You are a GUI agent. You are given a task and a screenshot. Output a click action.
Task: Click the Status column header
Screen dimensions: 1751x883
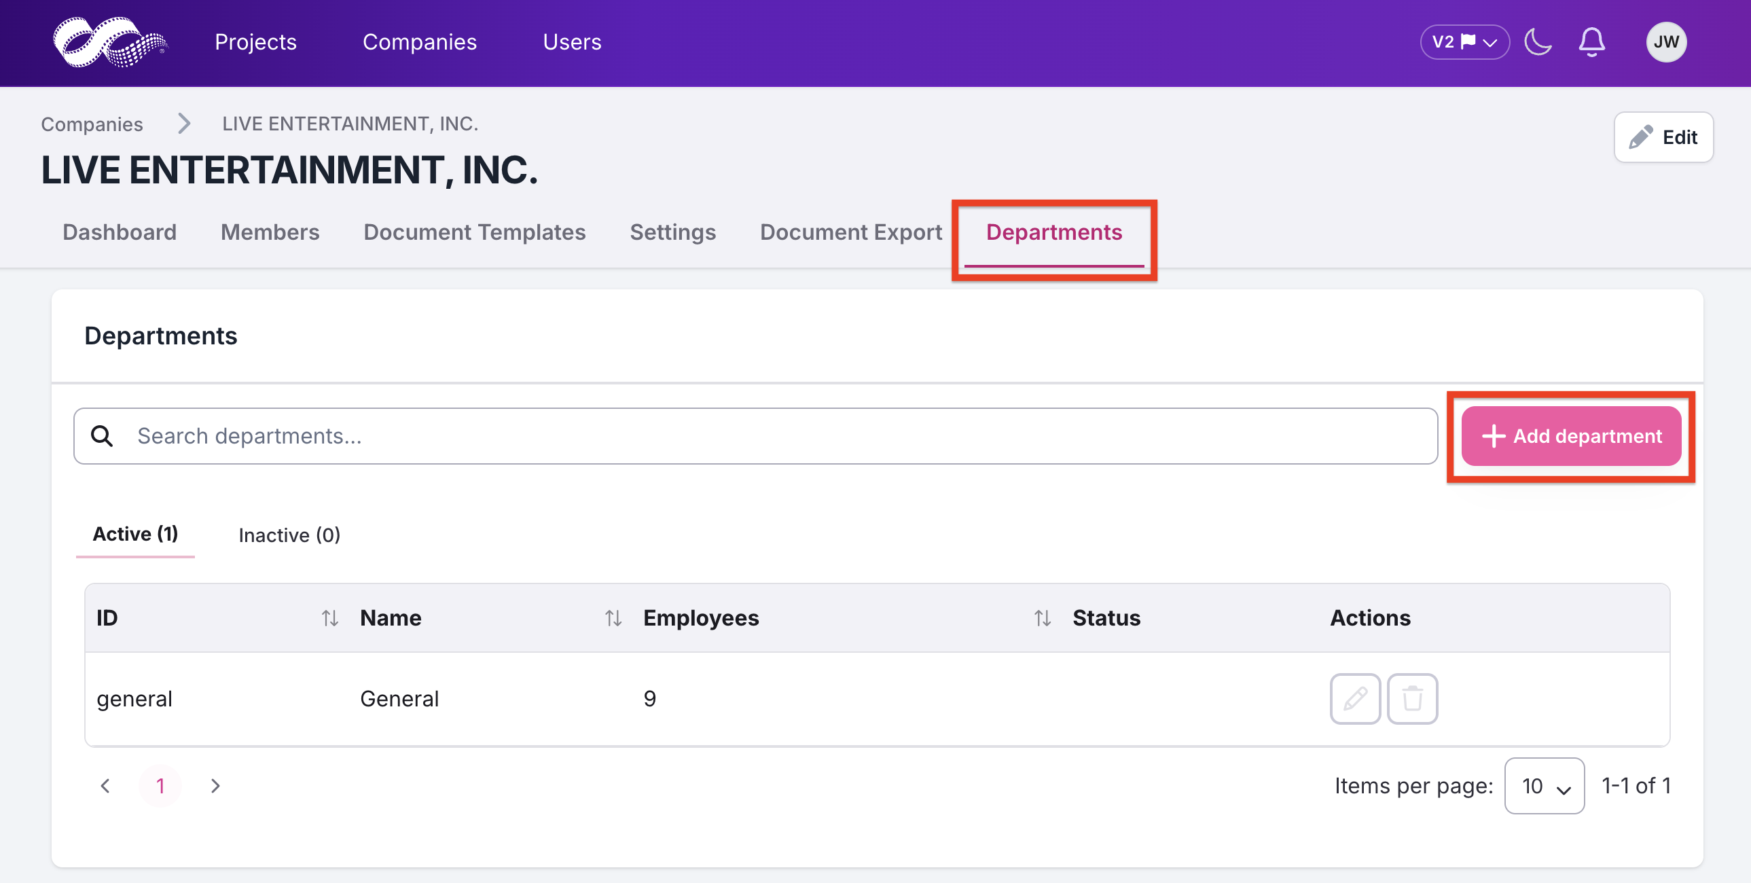(x=1106, y=618)
